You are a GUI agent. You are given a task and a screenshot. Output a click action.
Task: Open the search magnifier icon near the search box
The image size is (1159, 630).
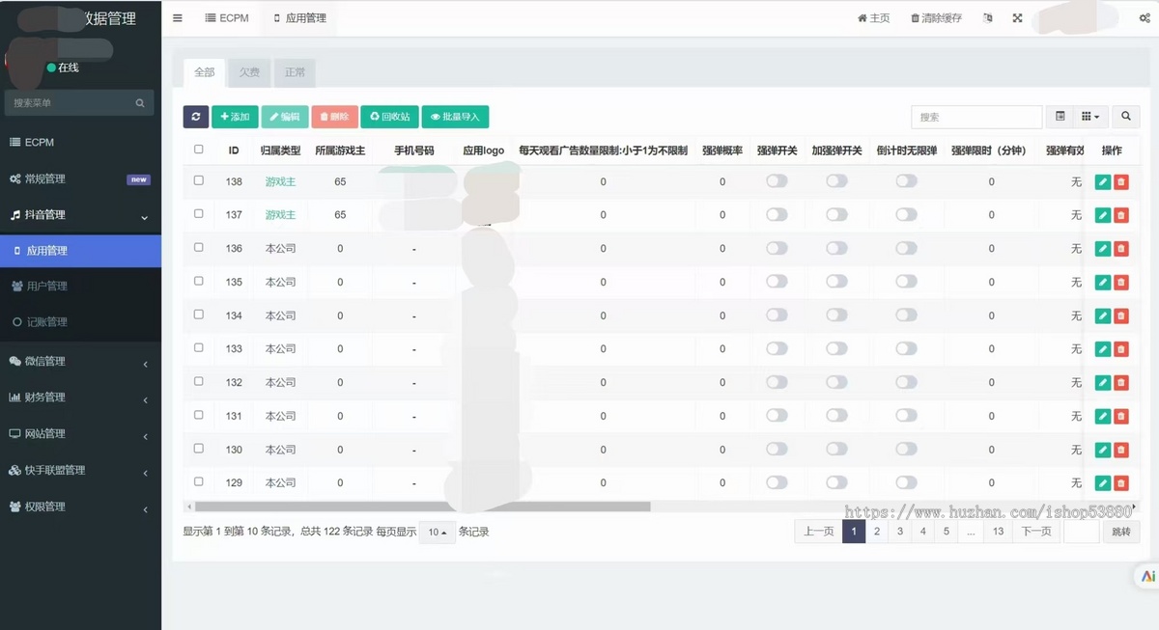1125,116
